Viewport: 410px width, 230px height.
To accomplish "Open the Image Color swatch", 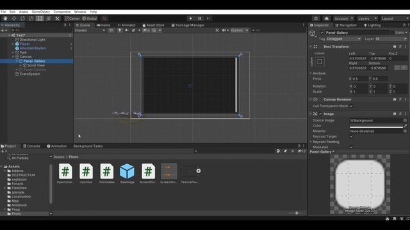I will pyautogui.click(x=376, y=126).
